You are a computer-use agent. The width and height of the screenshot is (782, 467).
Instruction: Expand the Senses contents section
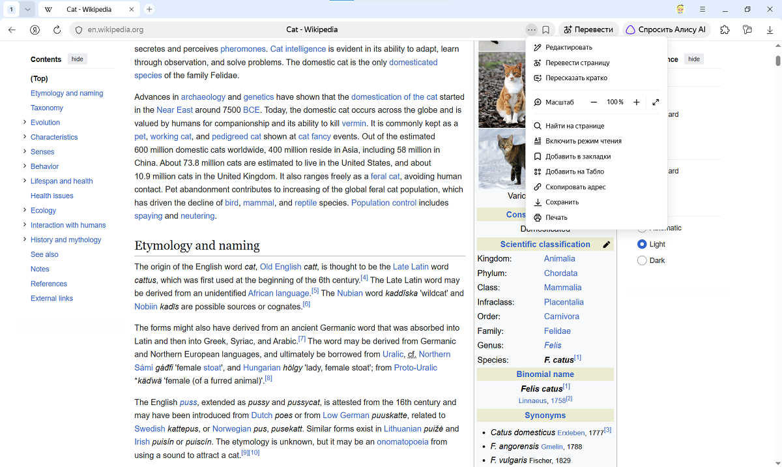tap(25, 151)
